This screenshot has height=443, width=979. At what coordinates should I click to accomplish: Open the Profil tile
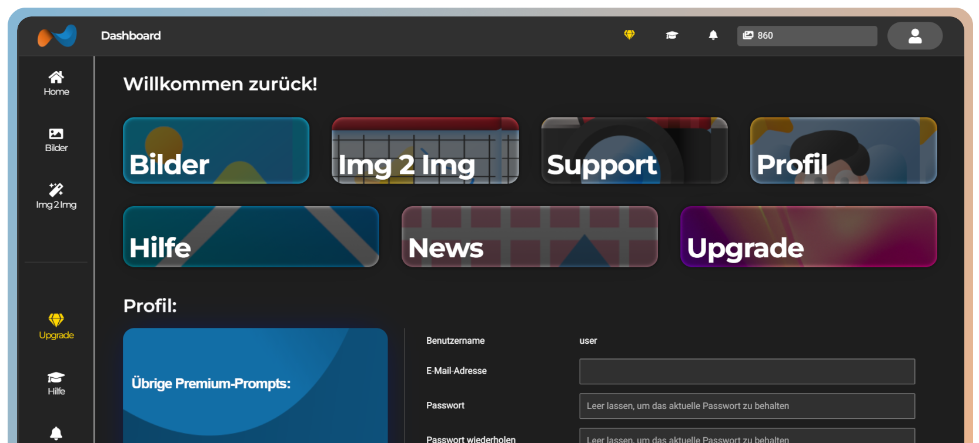[843, 150]
